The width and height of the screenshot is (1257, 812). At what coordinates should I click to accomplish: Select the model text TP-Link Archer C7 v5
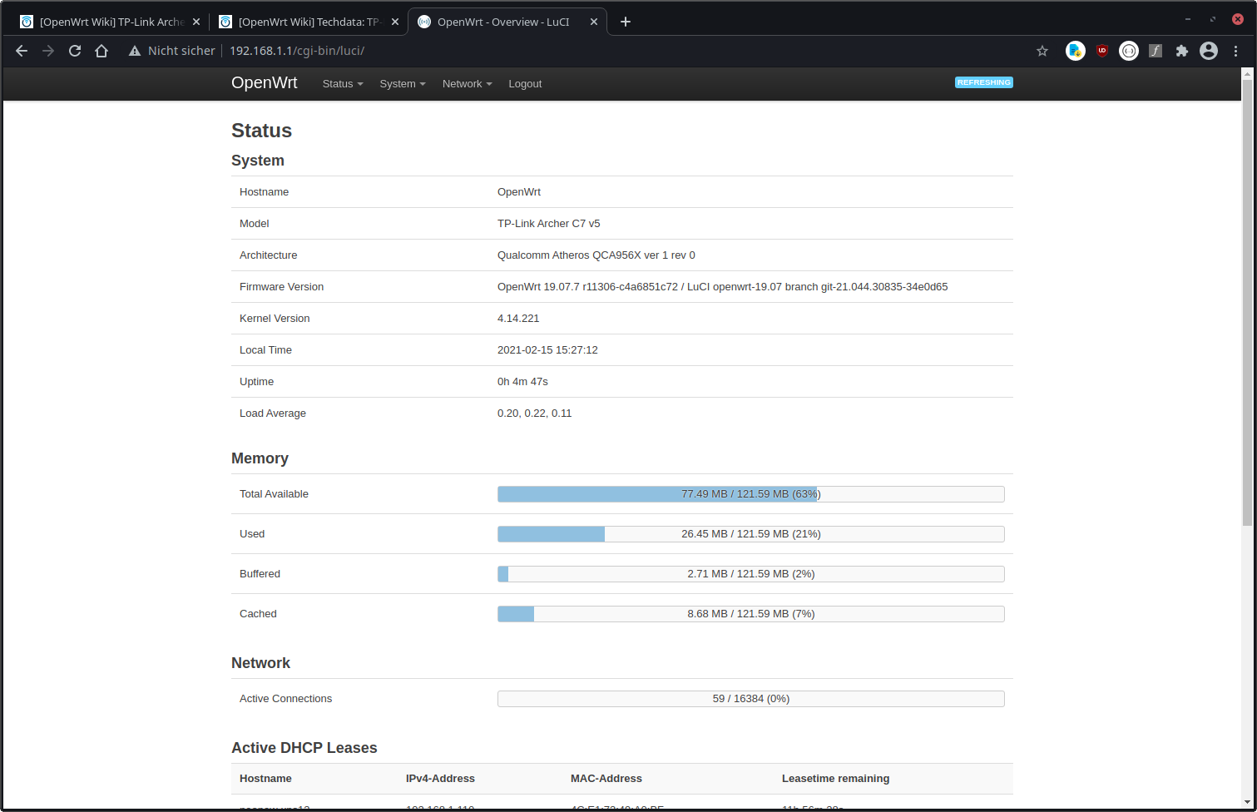549,224
